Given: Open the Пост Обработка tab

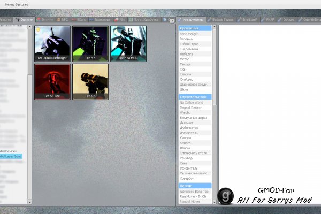Looking at the screenshot, I should click(x=144, y=20).
